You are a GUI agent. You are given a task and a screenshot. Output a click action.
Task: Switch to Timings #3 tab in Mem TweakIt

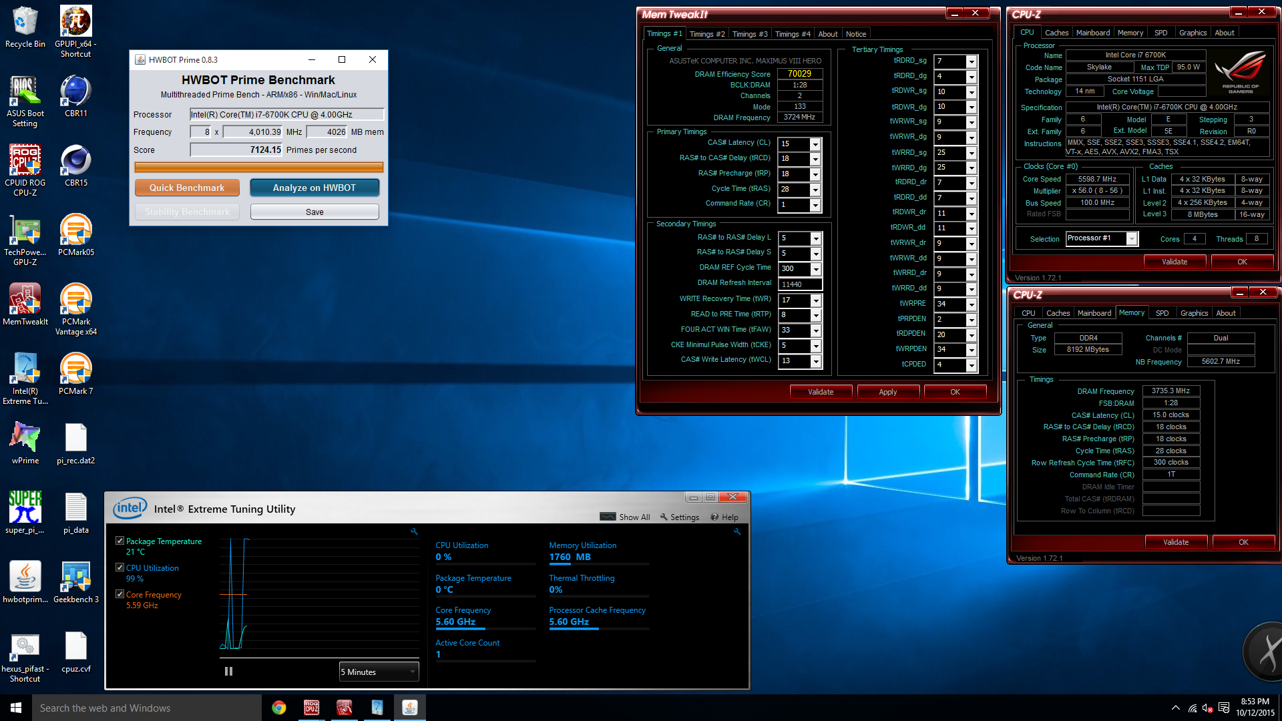[x=750, y=34]
